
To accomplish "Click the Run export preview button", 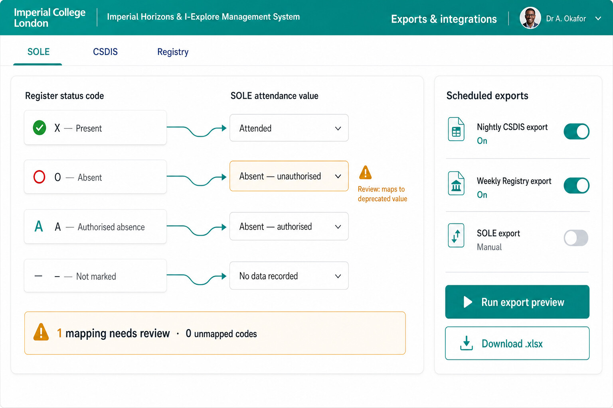I will point(517,302).
